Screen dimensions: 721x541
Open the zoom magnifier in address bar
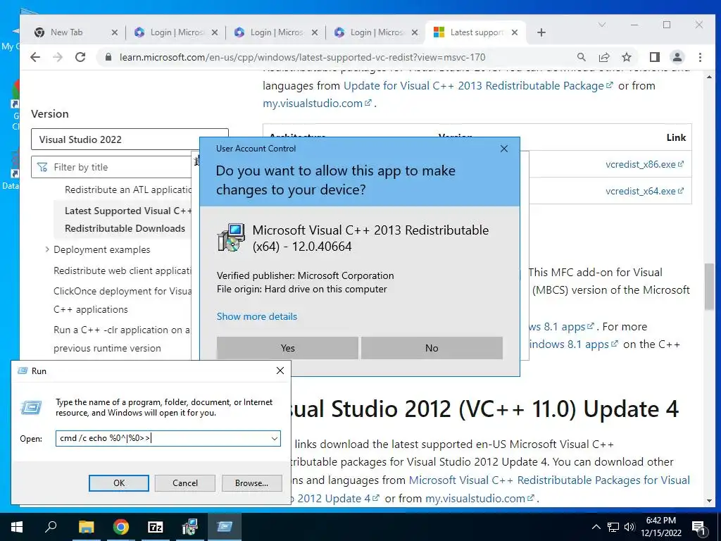[x=581, y=57]
